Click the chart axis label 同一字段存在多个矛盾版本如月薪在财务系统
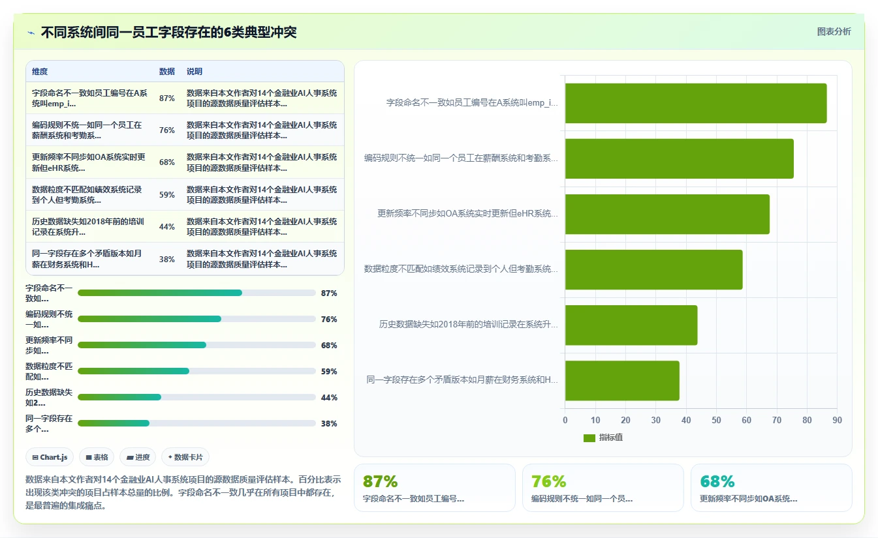The width and height of the screenshot is (878, 538). [462, 380]
